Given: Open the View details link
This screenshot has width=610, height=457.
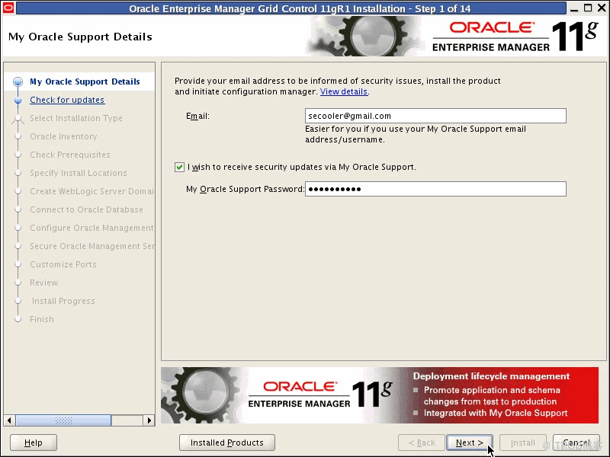Looking at the screenshot, I should tap(344, 91).
